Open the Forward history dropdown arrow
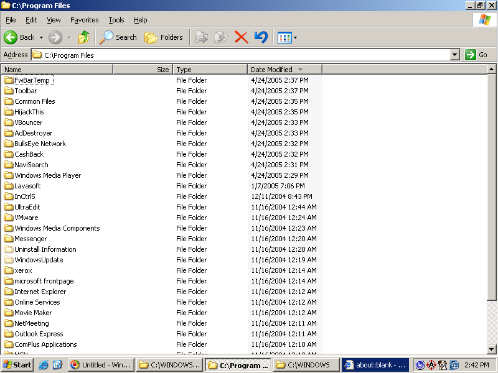498x373 pixels. pyautogui.click(x=69, y=38)
